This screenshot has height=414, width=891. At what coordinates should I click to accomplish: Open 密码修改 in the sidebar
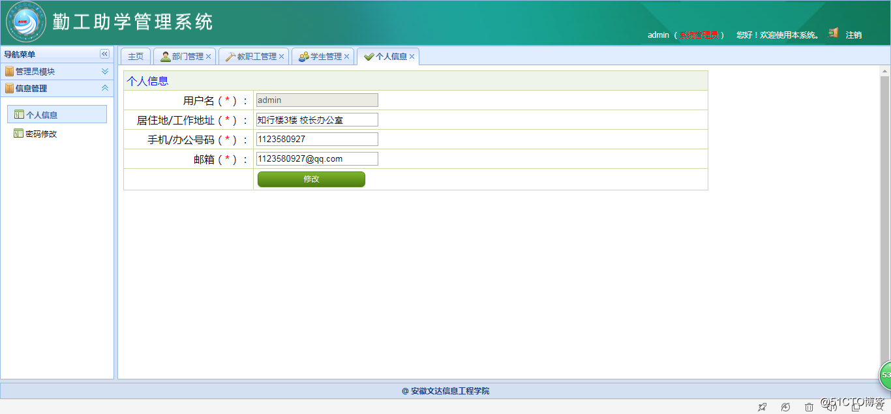point(41,134)
